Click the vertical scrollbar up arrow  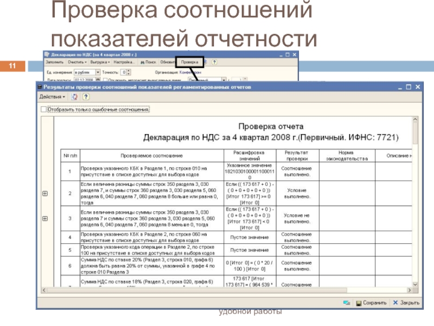[415, 120]
